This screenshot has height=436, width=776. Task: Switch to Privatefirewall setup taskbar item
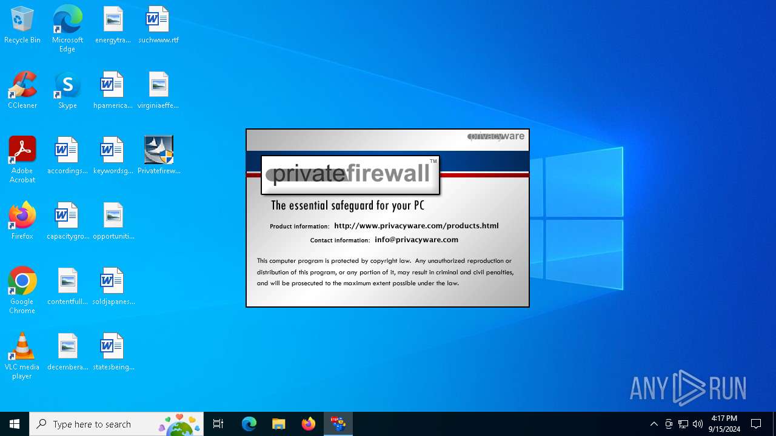(x=338, y=424)
